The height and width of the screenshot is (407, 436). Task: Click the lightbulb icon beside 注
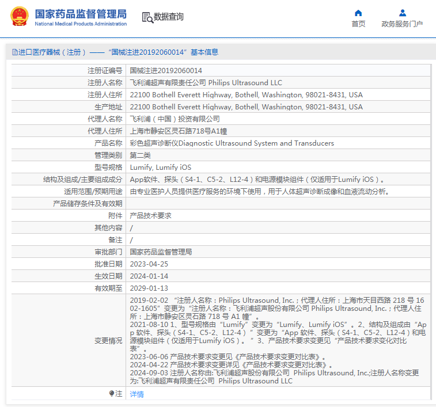(x=112, y=394)
